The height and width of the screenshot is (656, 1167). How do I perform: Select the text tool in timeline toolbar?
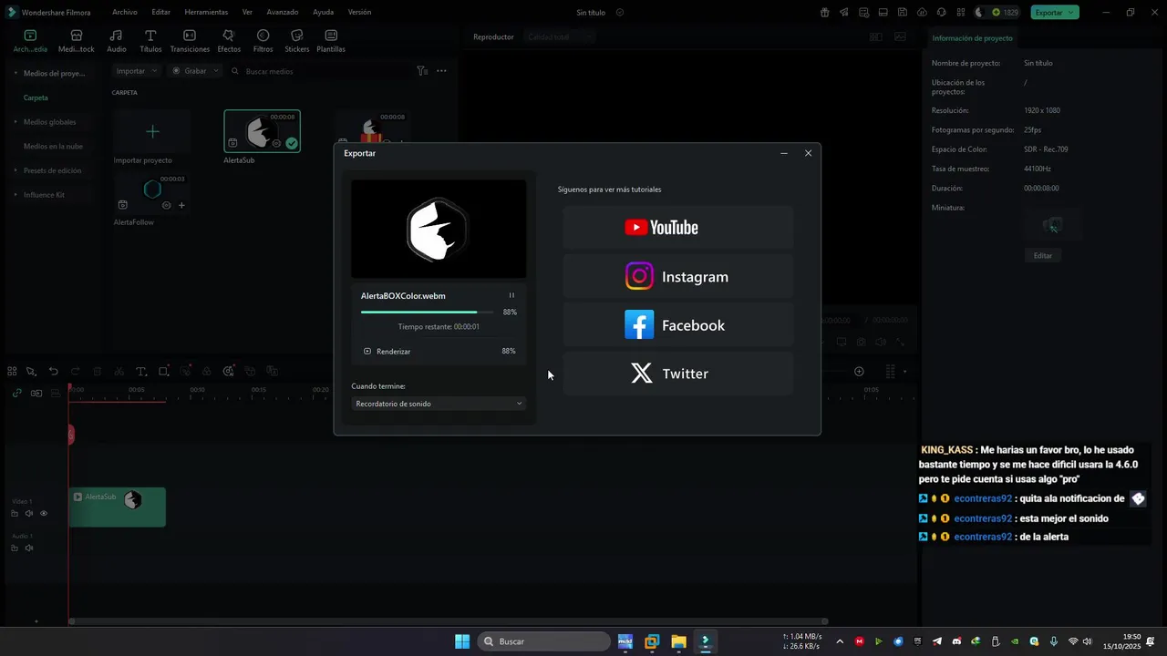[141, 371]
